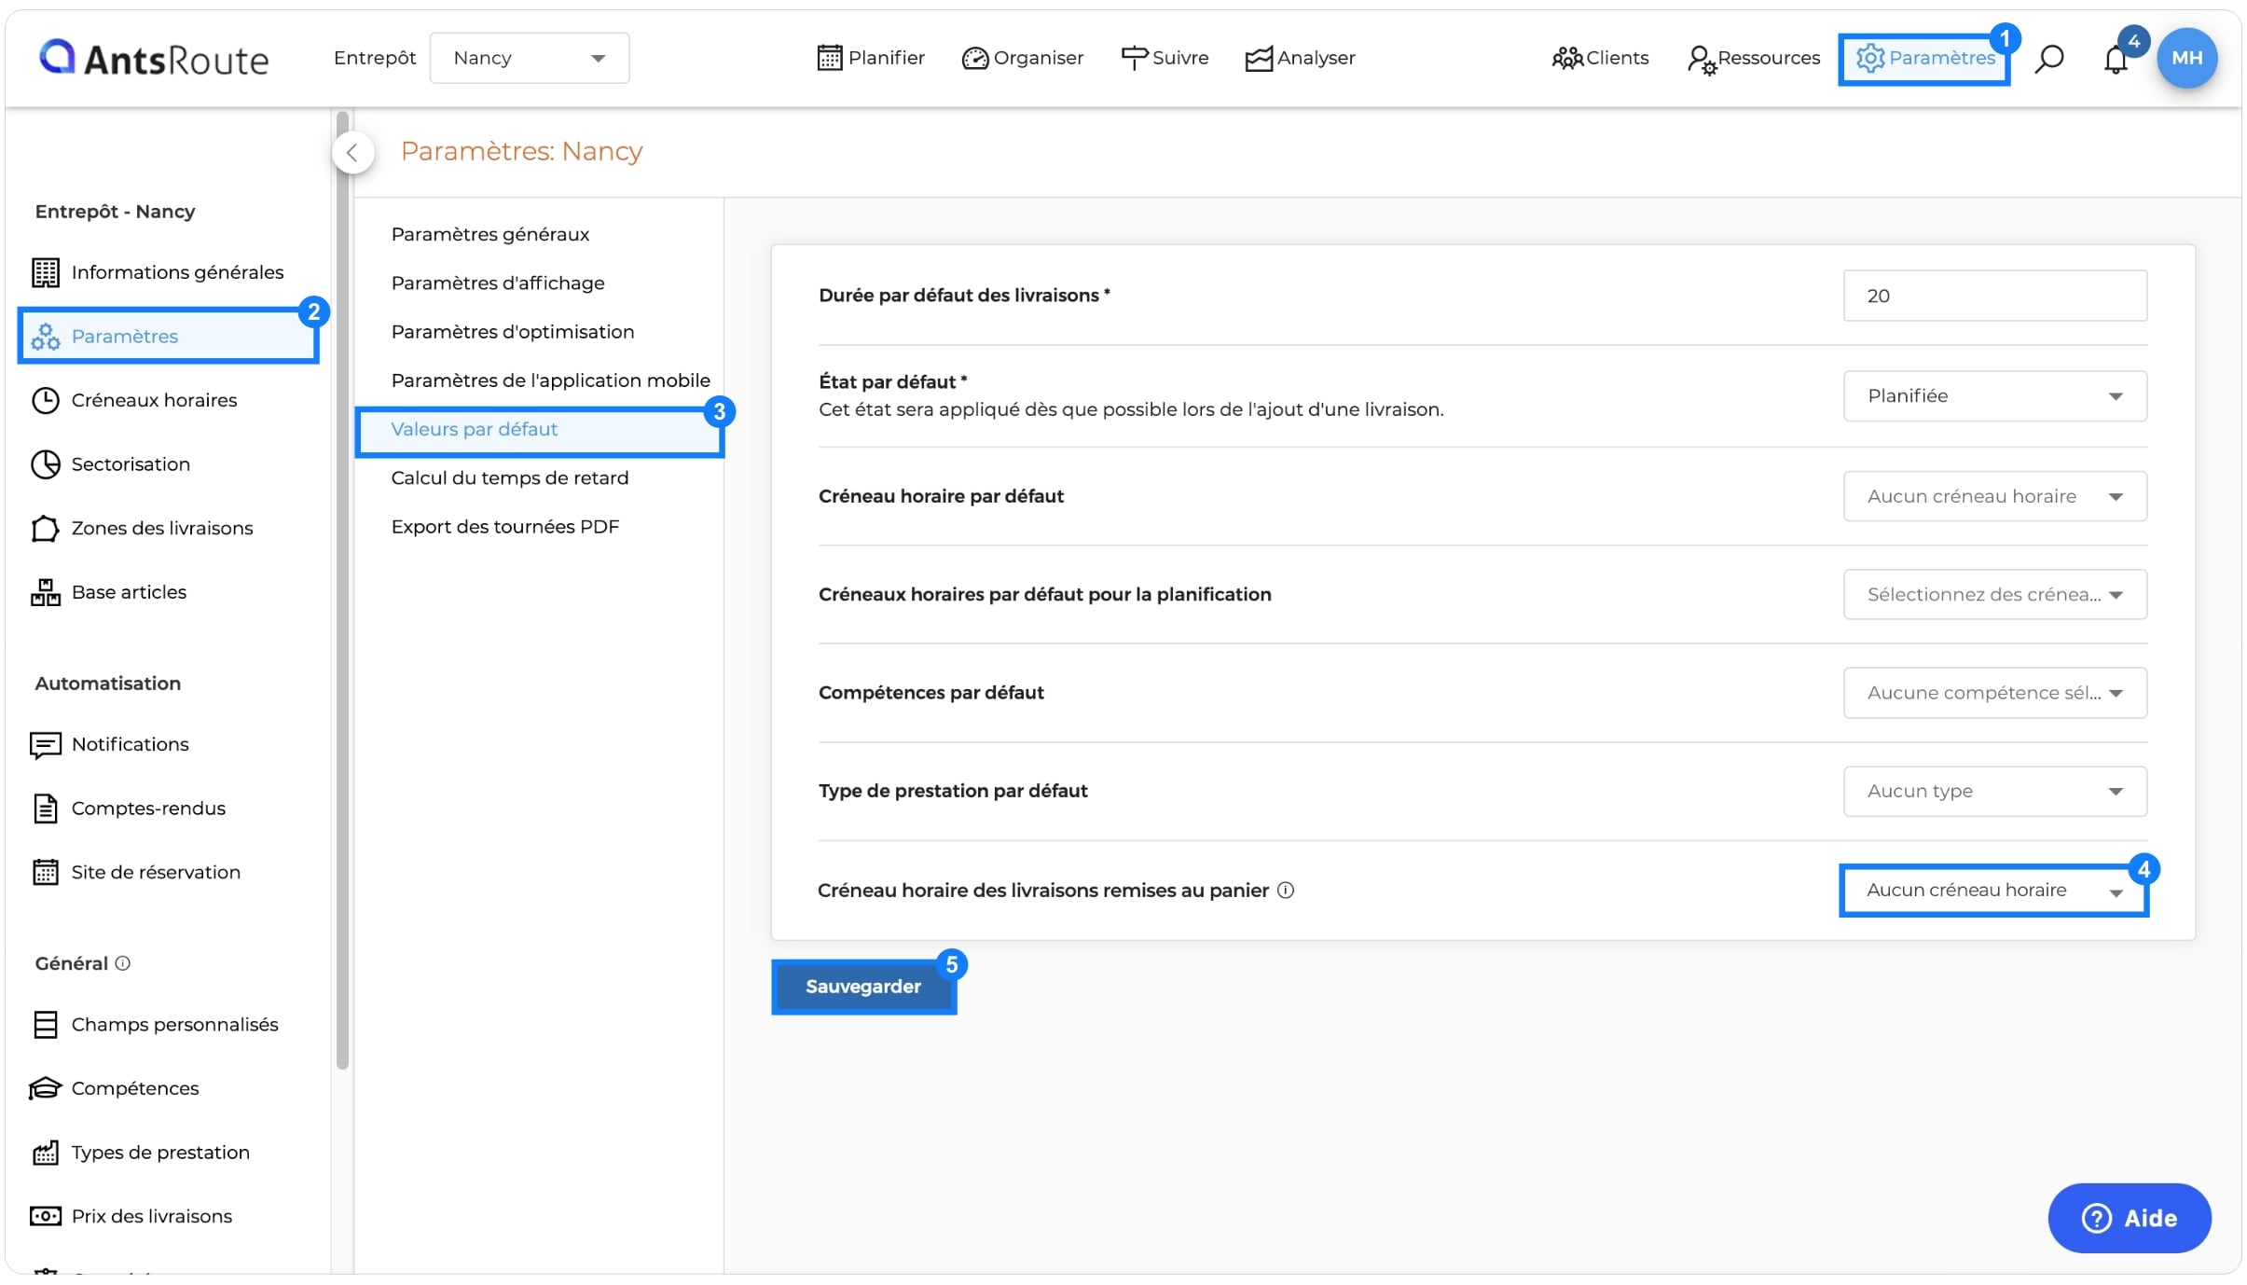Click the Comptes-rendus document icon
The height and width of the screenshot is (1285, 2247).
pos(45,808)
